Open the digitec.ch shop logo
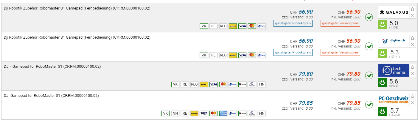418x120 pixels. tap(394, 41)
